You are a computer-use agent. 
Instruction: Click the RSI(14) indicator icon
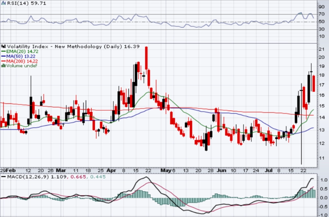[x=4, y=3]
